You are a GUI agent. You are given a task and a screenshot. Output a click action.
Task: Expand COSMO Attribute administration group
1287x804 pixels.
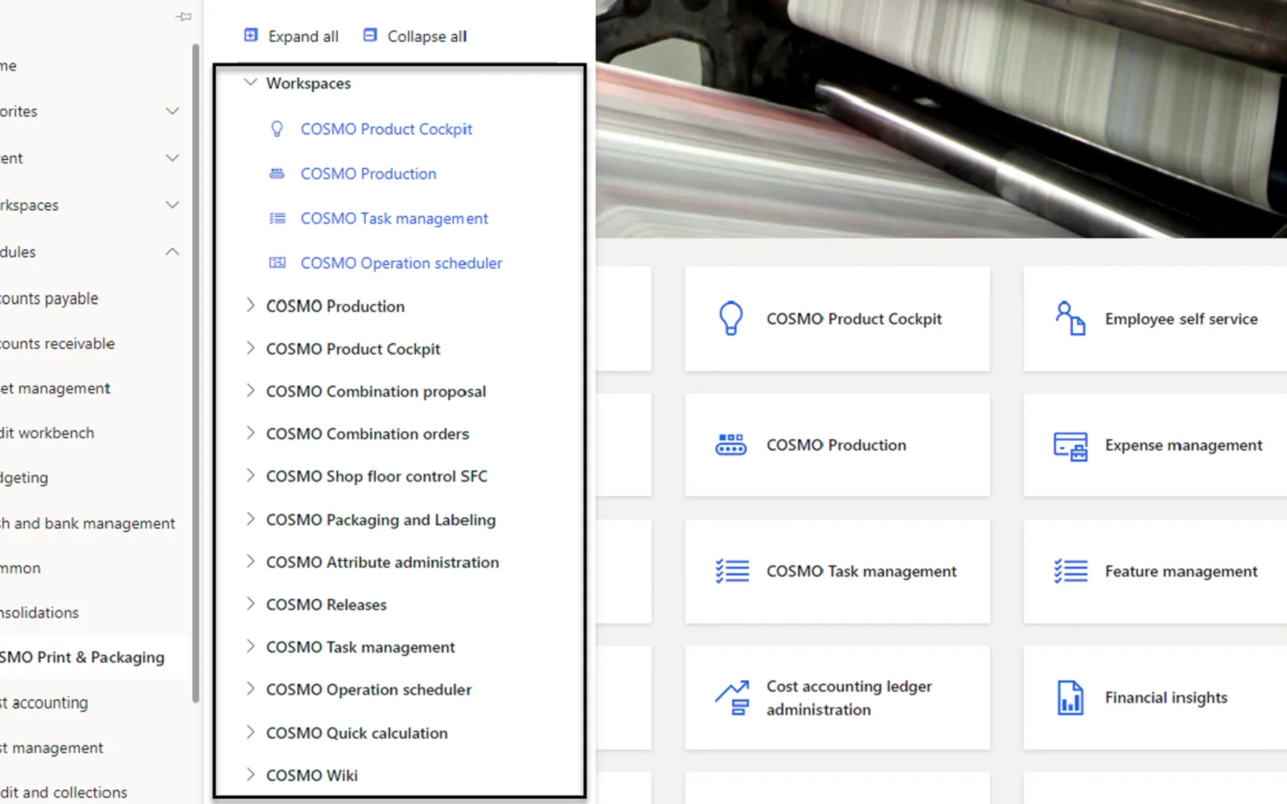coord(250,561)
